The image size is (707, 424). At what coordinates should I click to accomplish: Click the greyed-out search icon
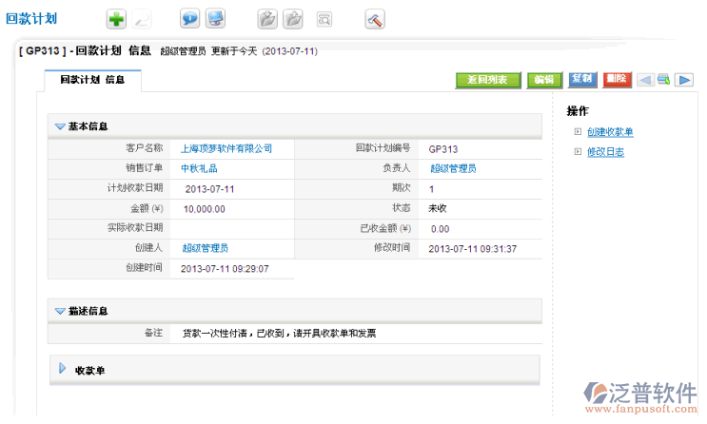coord(324,19)
